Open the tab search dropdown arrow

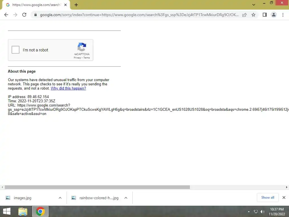coord(254,5)
